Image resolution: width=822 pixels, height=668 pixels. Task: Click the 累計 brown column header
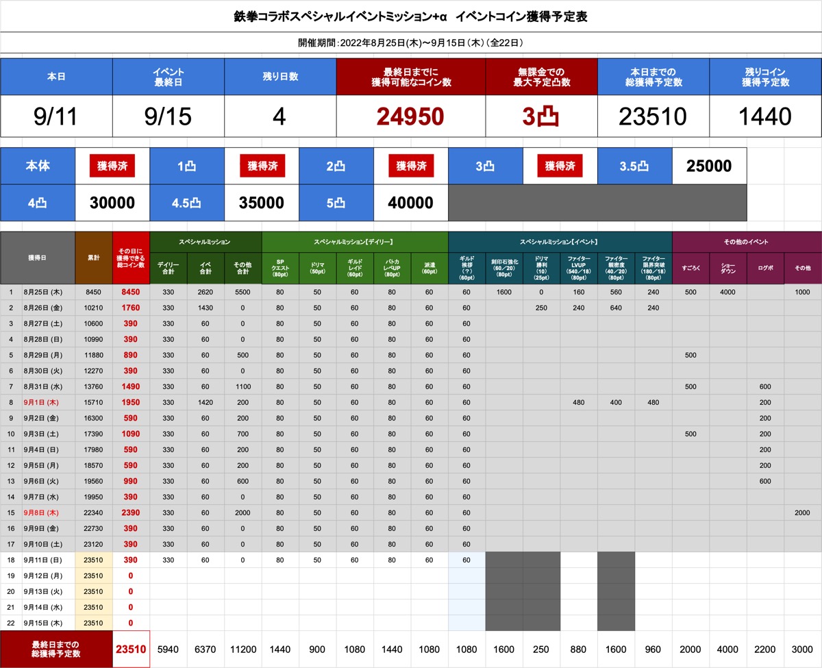coord(94,258)
